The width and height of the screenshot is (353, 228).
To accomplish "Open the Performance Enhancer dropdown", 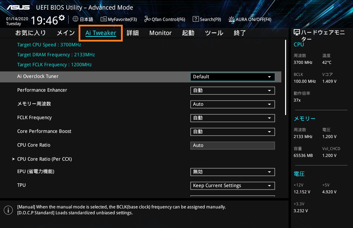I will [x=233, y=91].
